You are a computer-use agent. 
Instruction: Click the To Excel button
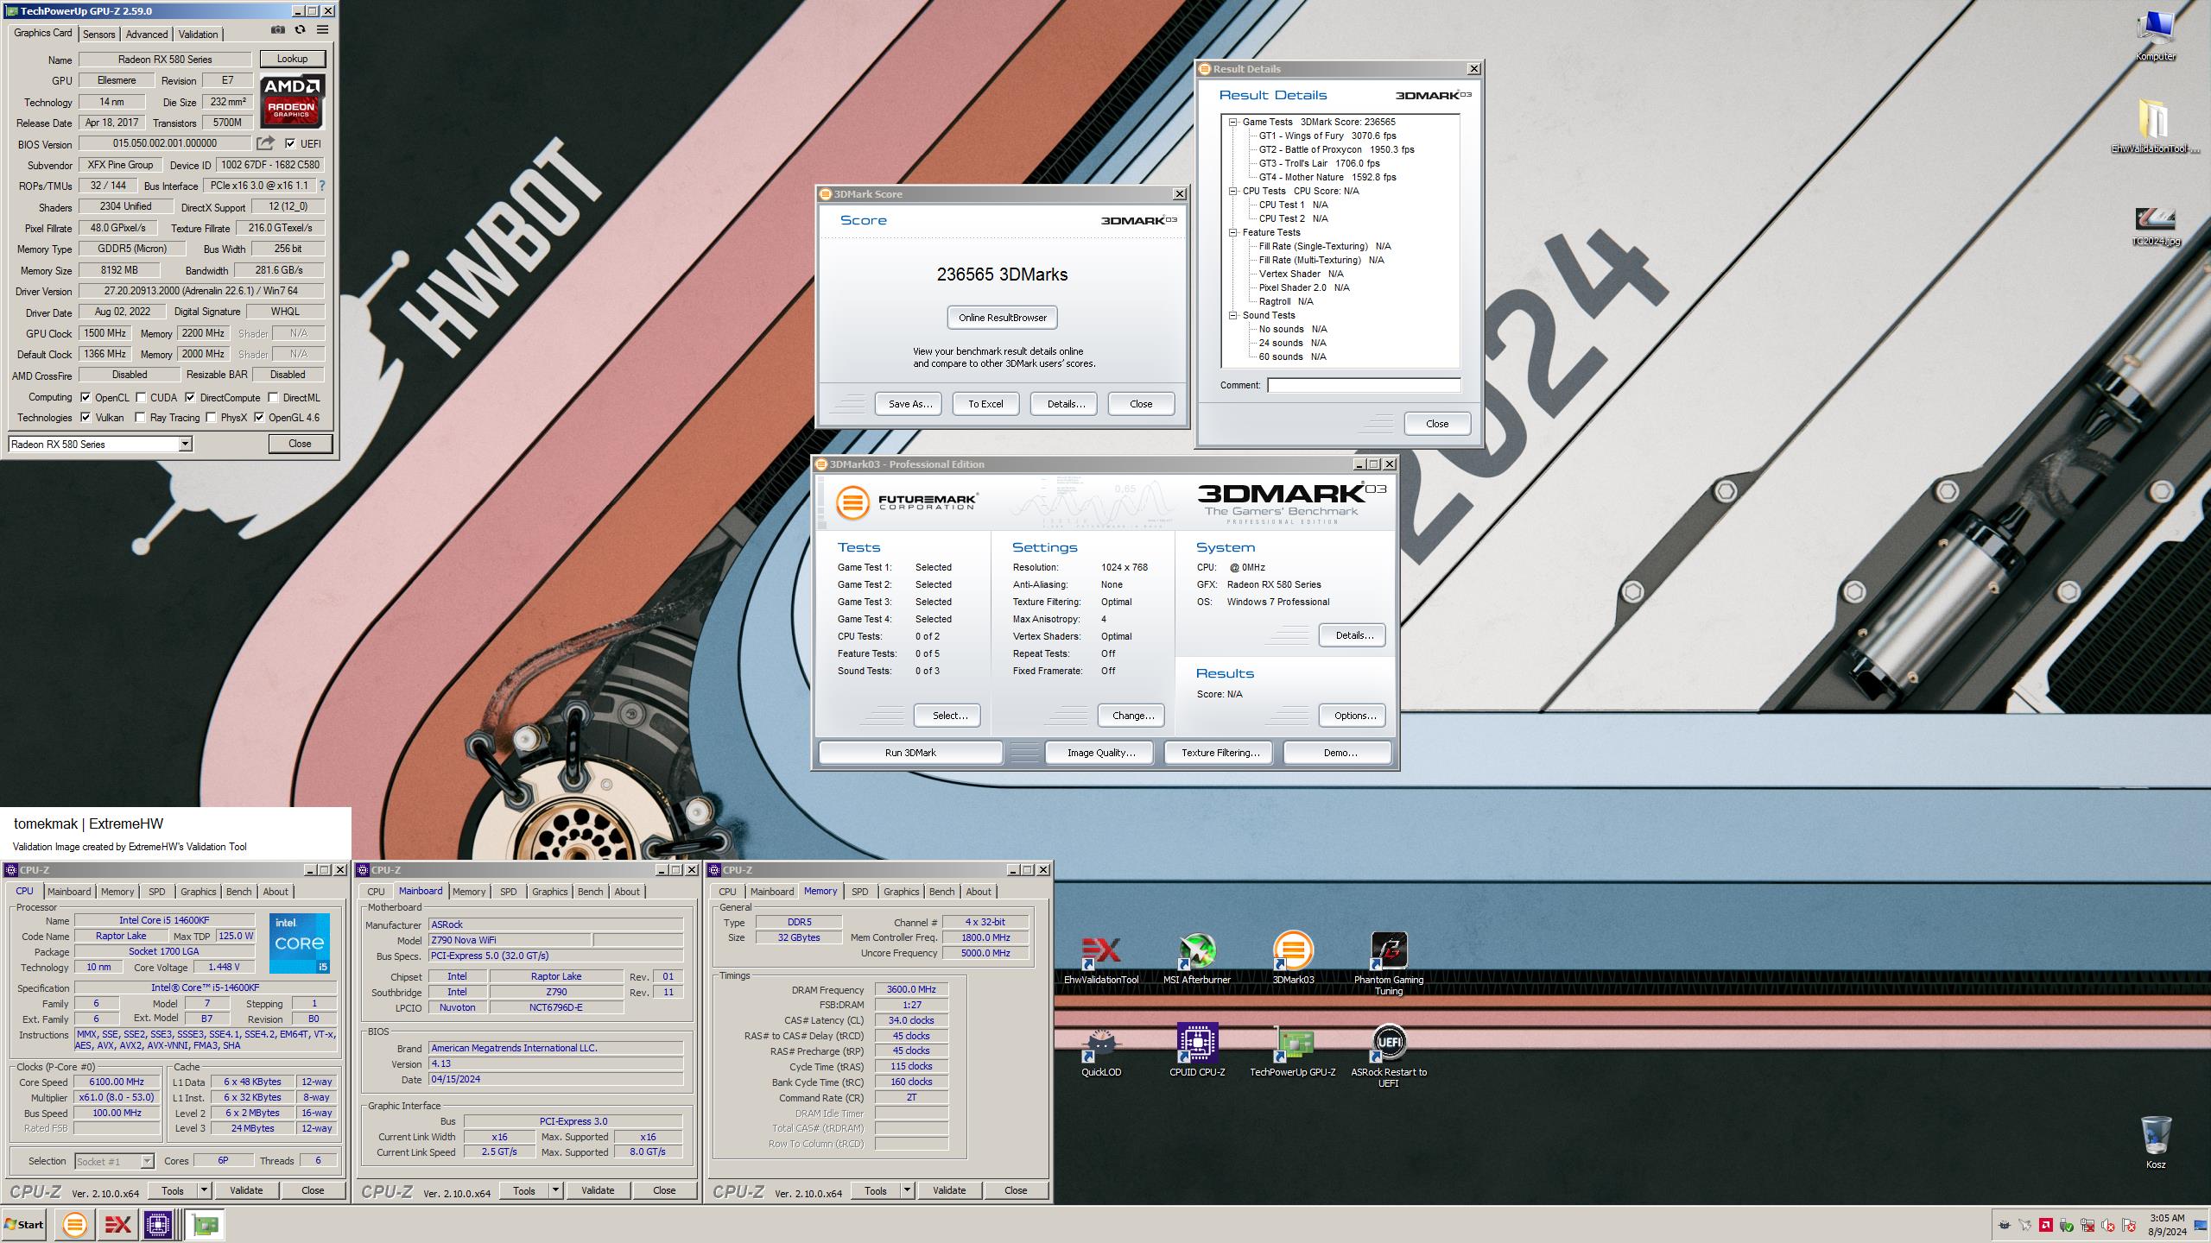coord(985,404)
